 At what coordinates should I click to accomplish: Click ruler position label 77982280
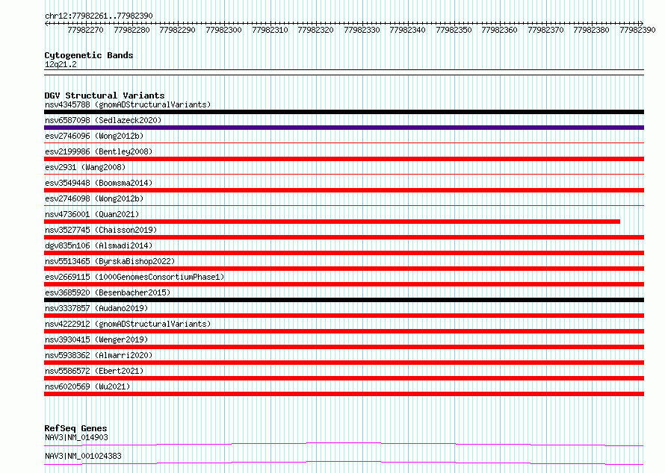click(132, 30)
